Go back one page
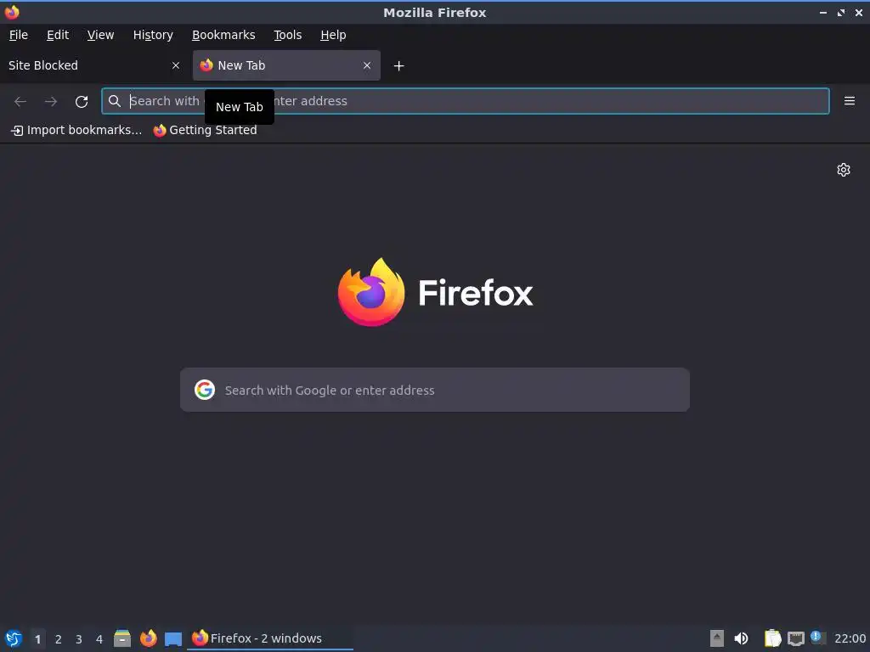Image resolution: width=870 pixels, height=652 pixels. point(20,102)
